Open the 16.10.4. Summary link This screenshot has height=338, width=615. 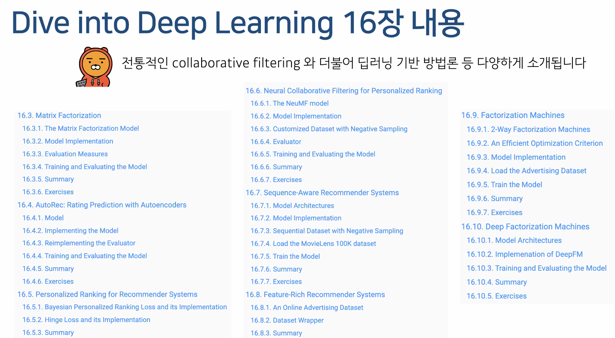(497, 283)
